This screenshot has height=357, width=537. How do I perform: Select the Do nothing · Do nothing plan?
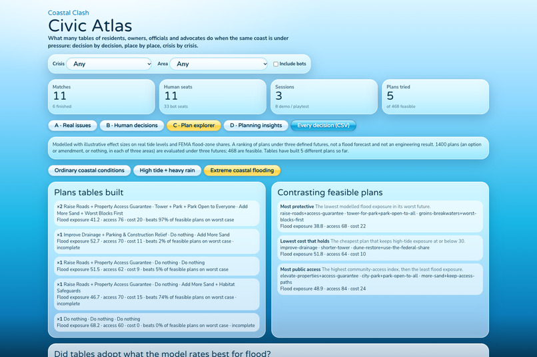pos(157,322)
